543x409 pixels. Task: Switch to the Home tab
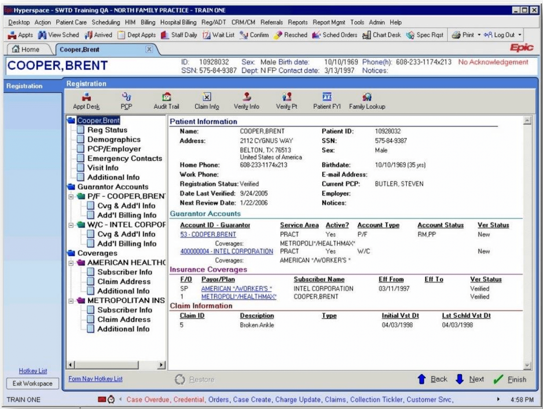(26, 50)
